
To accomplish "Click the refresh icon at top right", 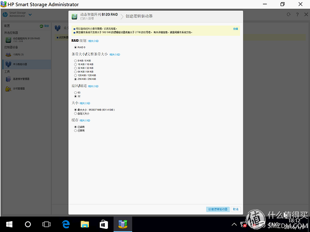I will point(288,14).
